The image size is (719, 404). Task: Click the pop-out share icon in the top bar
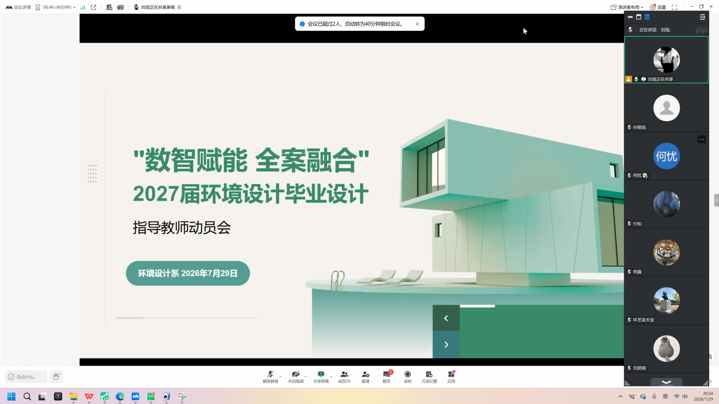click(x=93, y=7)
